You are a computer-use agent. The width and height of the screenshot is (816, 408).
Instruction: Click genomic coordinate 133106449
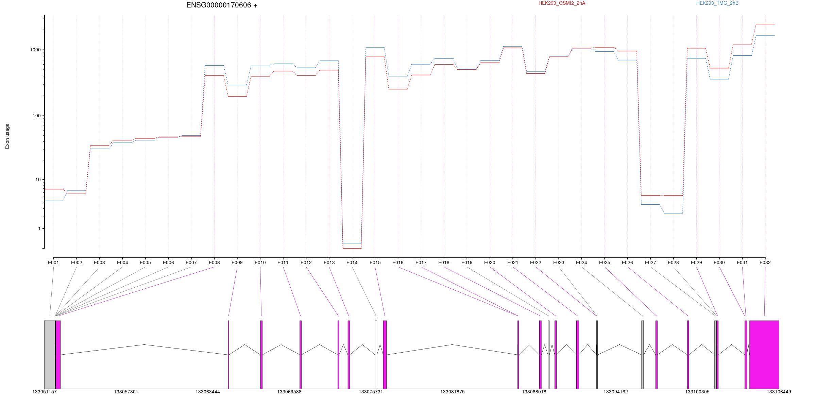779,392
